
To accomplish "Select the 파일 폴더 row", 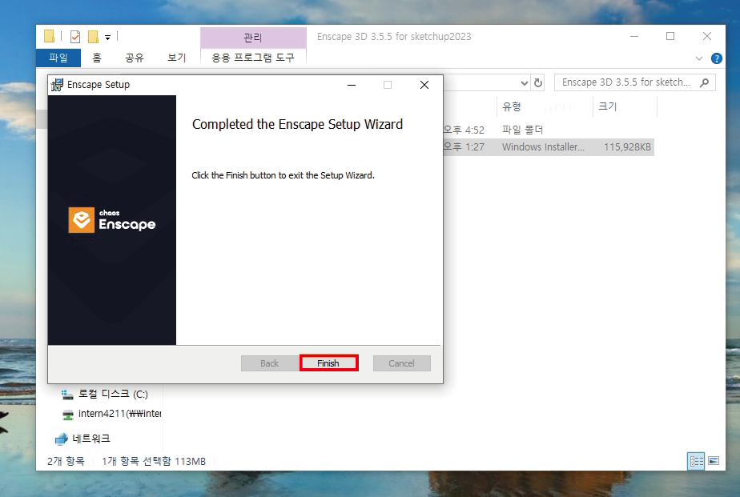I will coord(548,130).
